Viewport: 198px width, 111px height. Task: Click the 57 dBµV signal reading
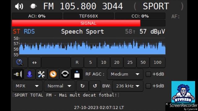click(152, 31)
